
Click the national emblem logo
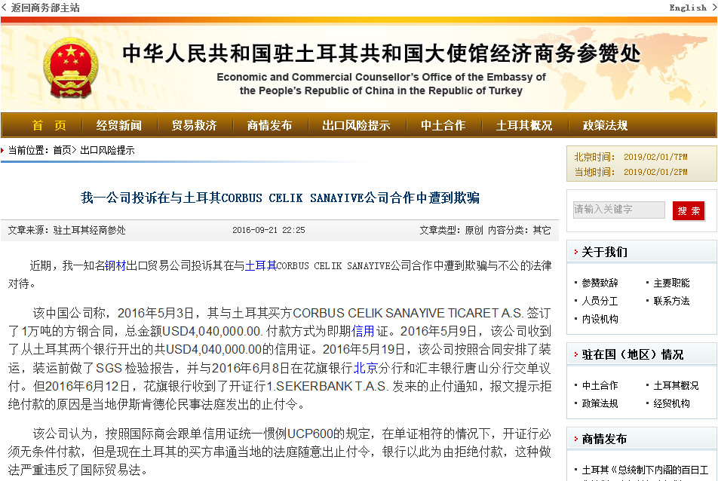71,68
